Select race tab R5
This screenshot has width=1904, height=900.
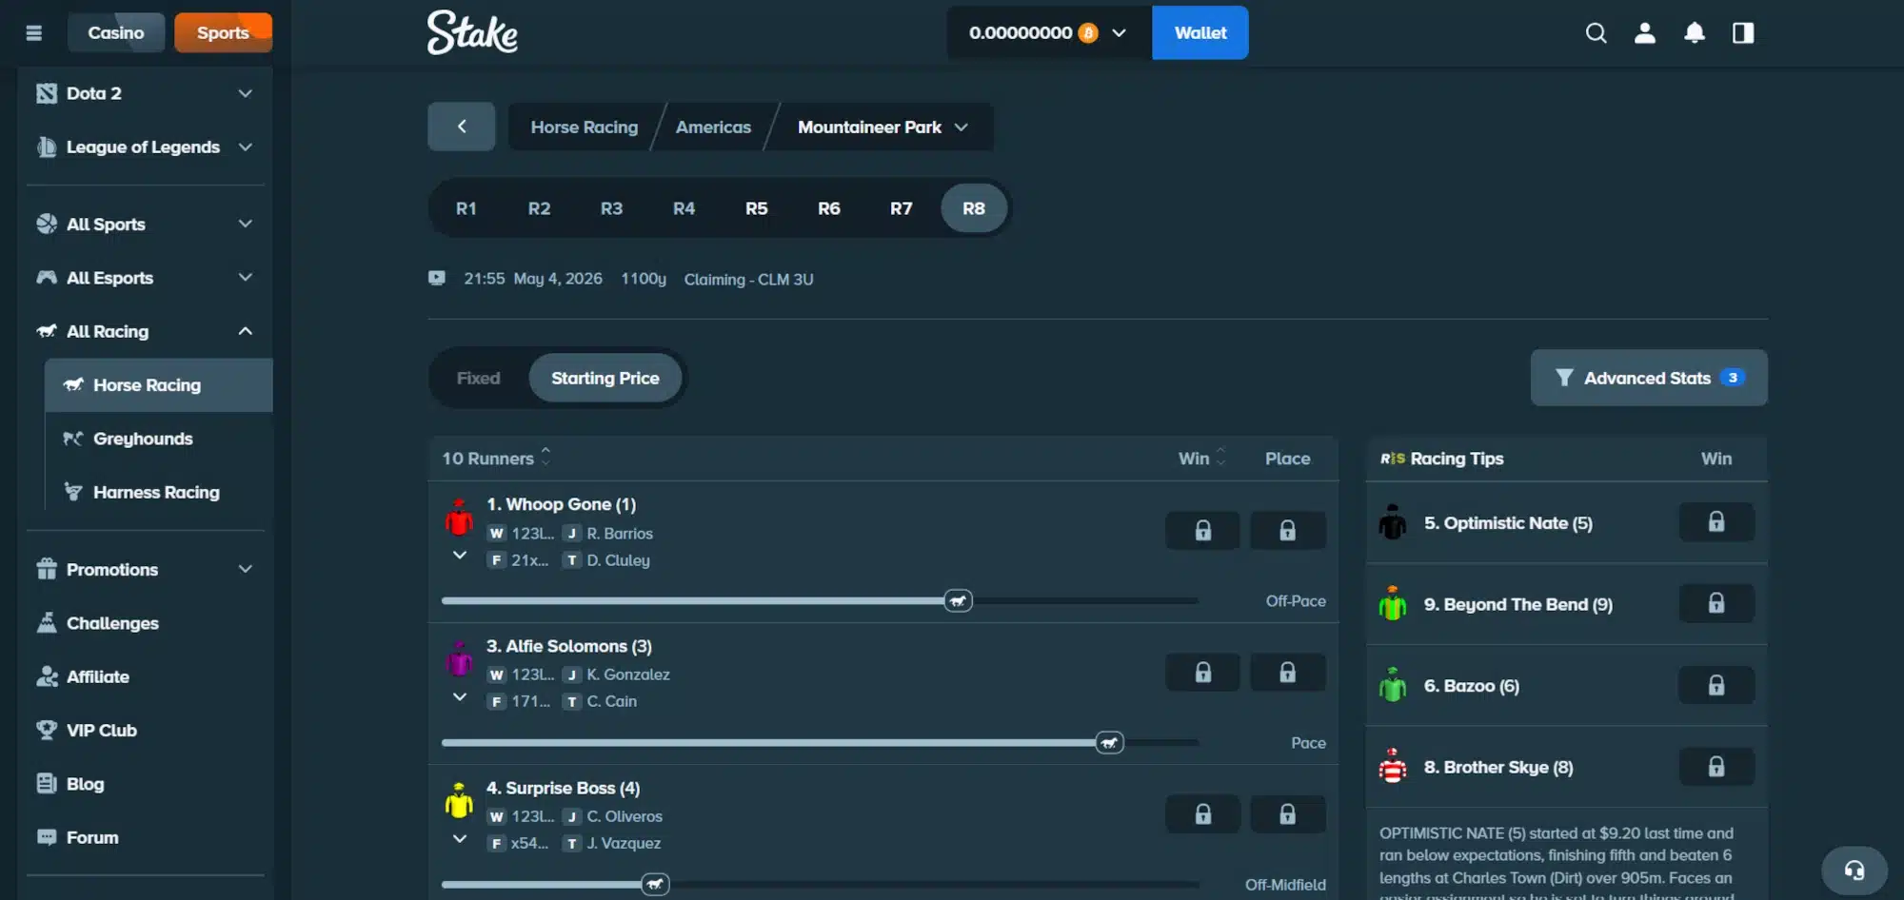757,208
